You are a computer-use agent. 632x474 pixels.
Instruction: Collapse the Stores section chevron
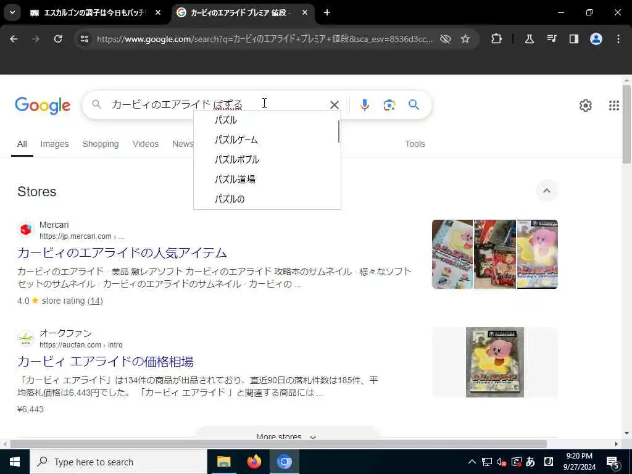pyautogui.click(x=547, y=191)
